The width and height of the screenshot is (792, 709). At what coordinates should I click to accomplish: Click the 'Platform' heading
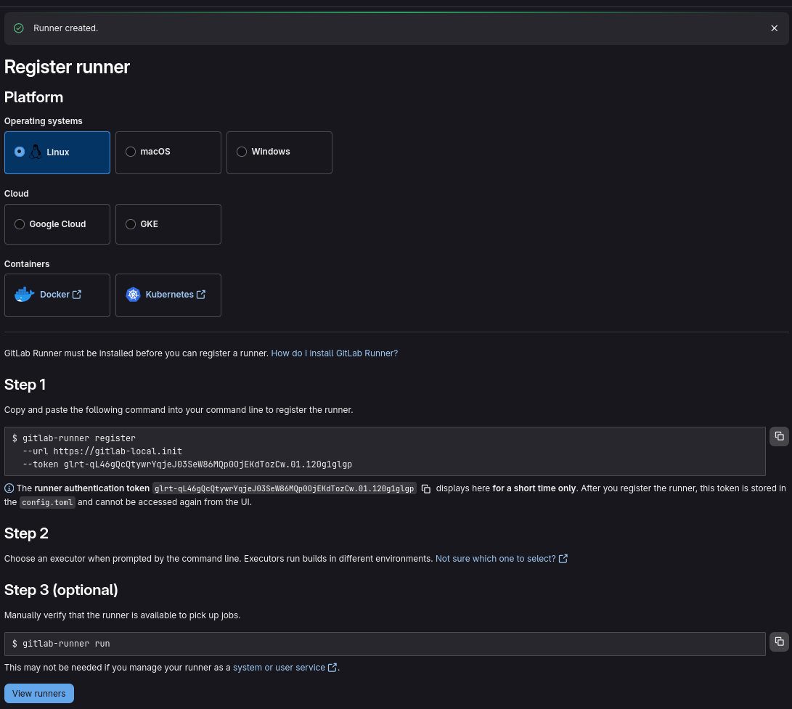34,97
